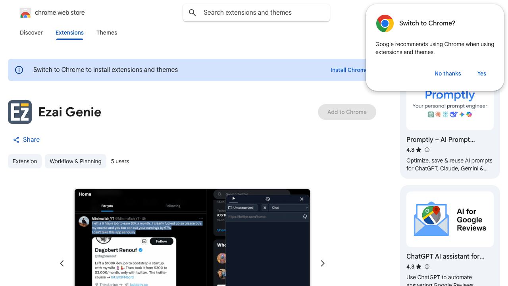The width and height of the screenshot is (508, 286).
Task: Open the Promptly card image
Action: coord(450,110)
